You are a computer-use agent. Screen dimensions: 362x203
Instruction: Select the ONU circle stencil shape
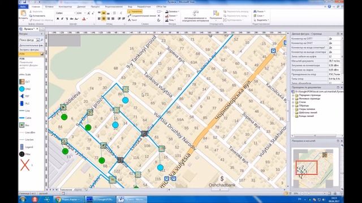[x=22, y=89]
